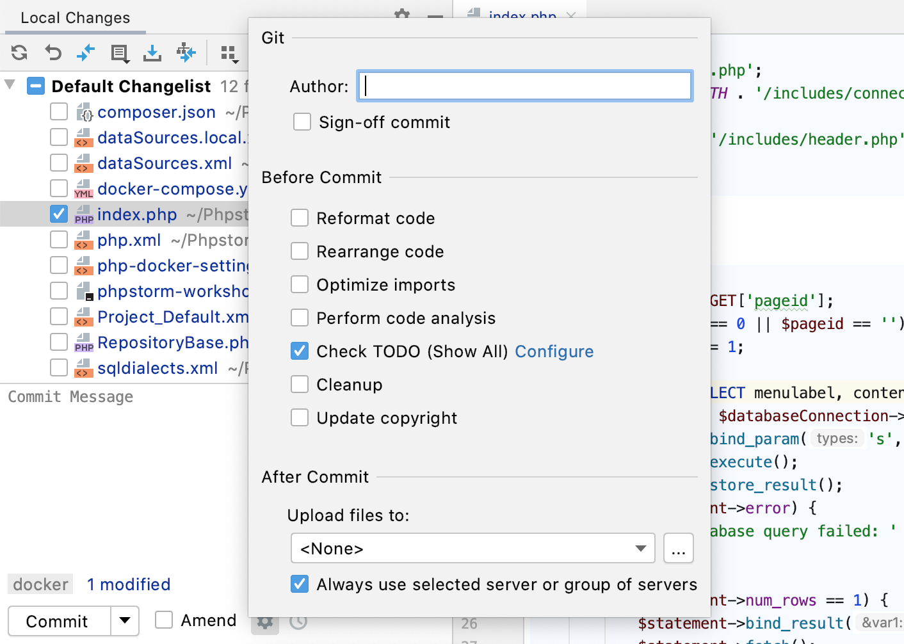Tick the Amend checkbox
Image resolution: width=904 pixels, height=644 pixels.
[x=164, y=620]
